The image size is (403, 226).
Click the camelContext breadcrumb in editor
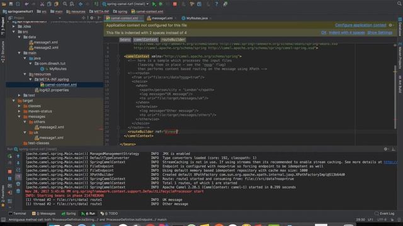click(x=145, y=40)
